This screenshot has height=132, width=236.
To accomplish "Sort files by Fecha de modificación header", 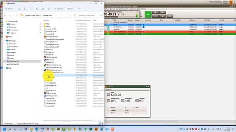I will 83,20.
